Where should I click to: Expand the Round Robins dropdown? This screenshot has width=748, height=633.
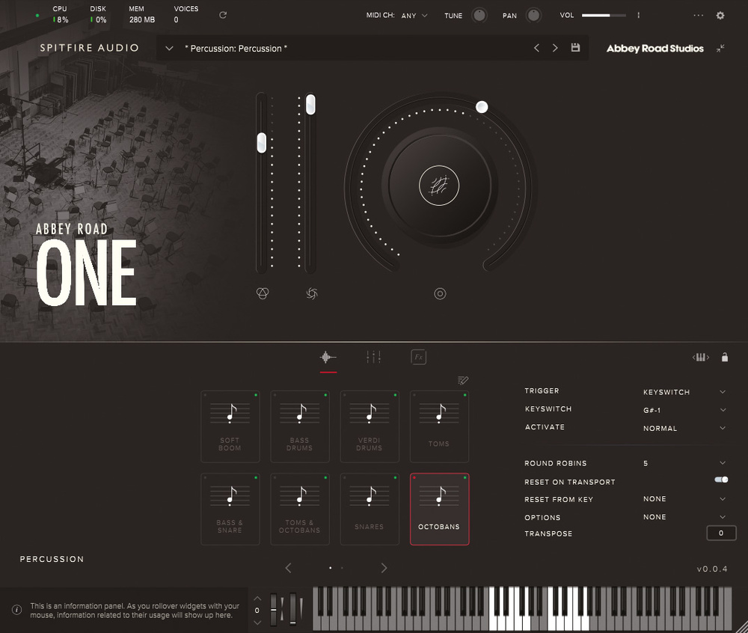click(684, 464)
